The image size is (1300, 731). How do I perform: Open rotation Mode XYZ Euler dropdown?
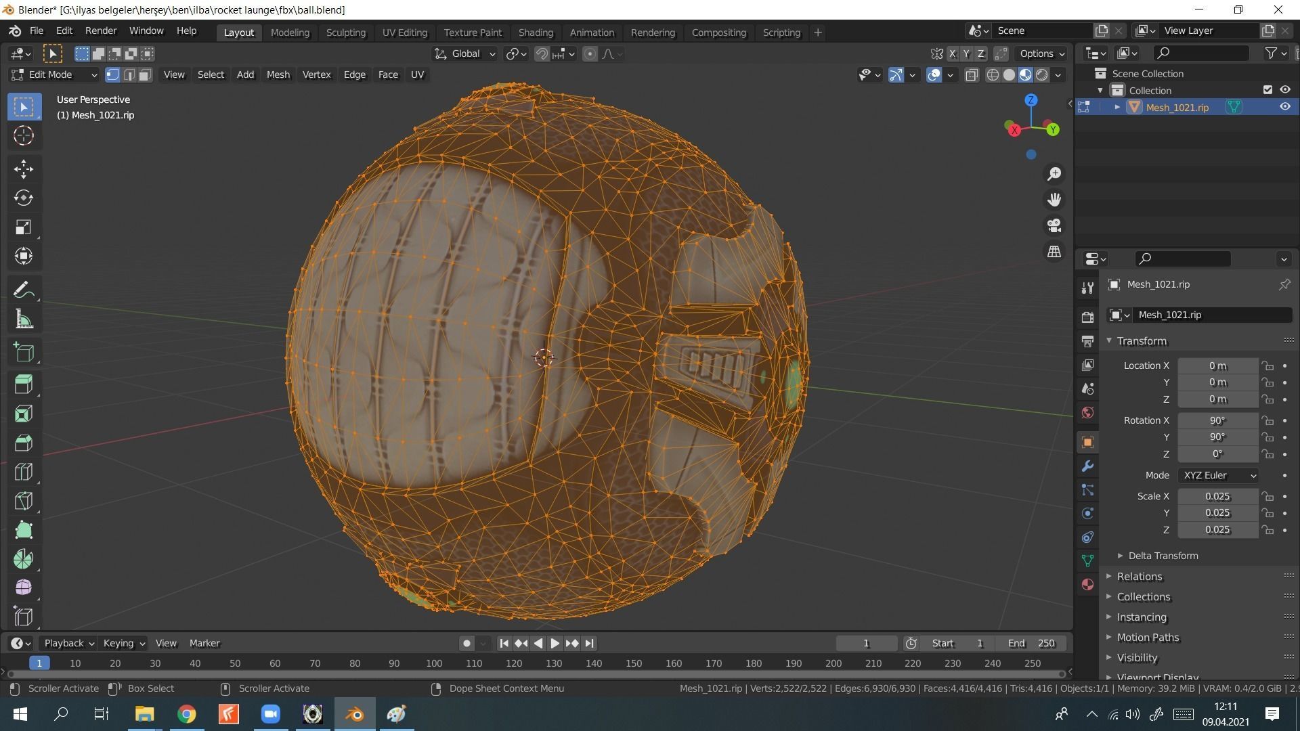(x=1218, y=475)
